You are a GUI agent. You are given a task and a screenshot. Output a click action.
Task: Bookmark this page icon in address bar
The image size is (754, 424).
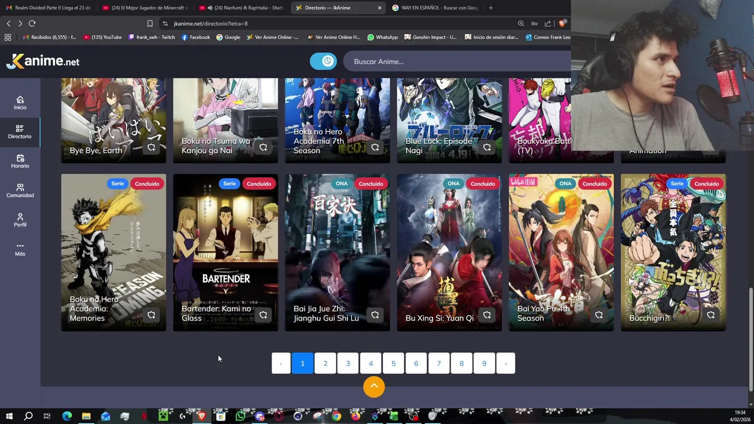(x=150, y=24)
